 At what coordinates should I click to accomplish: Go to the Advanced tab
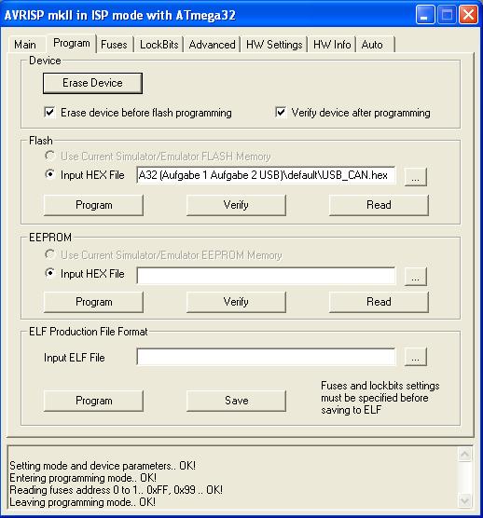(213, 45)
